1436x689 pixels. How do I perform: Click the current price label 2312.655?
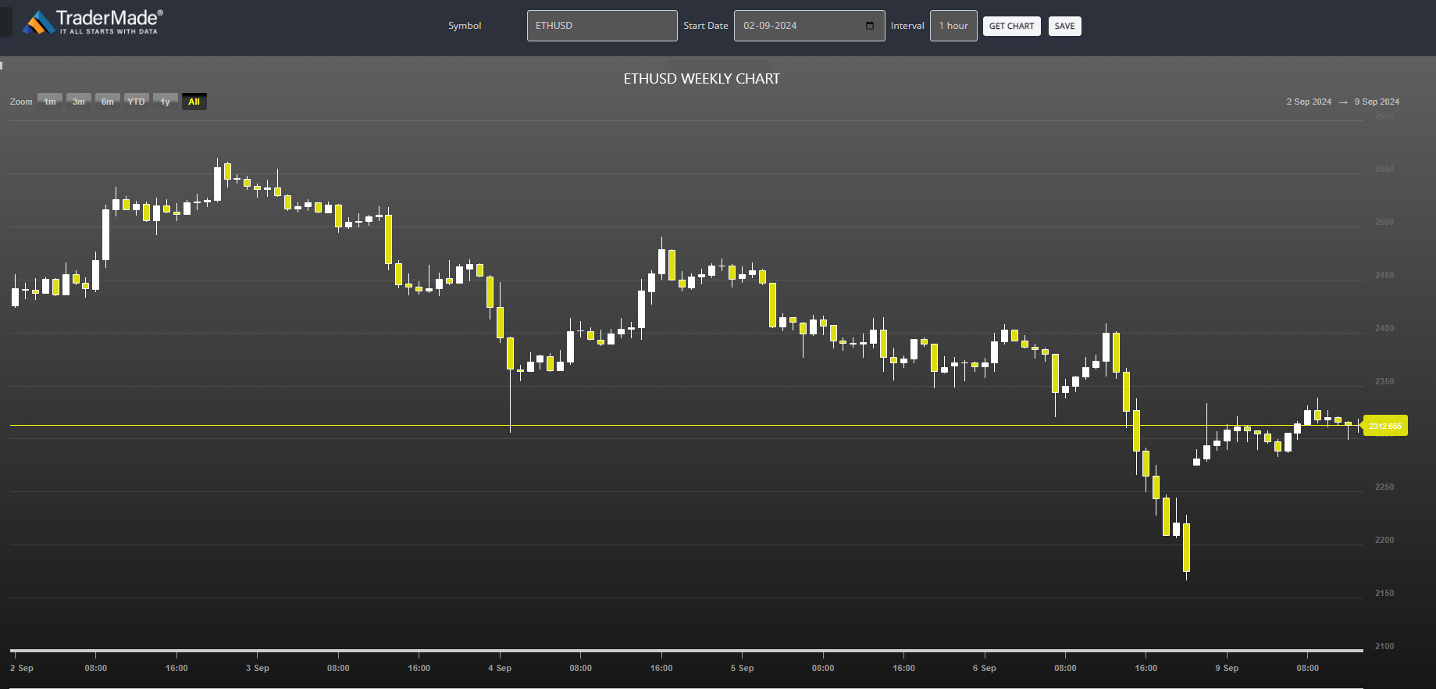[1384, 426]
